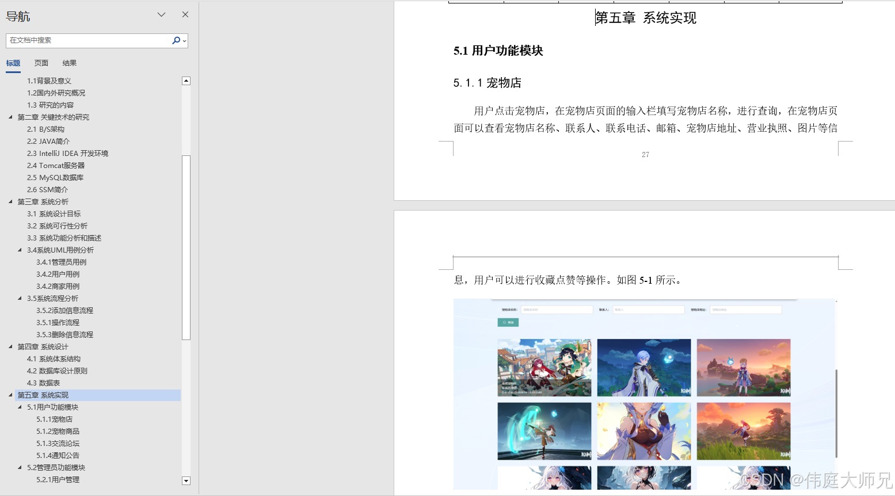The height and width of the screenshot is (496, 895).
Task: Go to 1.1背景及意义 heading
Action: tap(49, 81)
